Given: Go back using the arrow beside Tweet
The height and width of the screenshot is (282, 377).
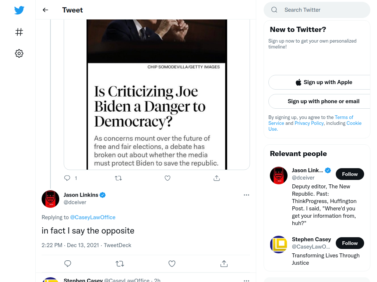Looking at the screenshot, I should click(45, 10).
